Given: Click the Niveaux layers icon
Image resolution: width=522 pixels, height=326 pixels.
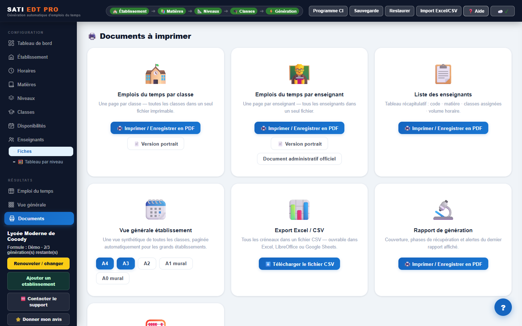Looking at the screenshot, I should (x=11, y=98).
